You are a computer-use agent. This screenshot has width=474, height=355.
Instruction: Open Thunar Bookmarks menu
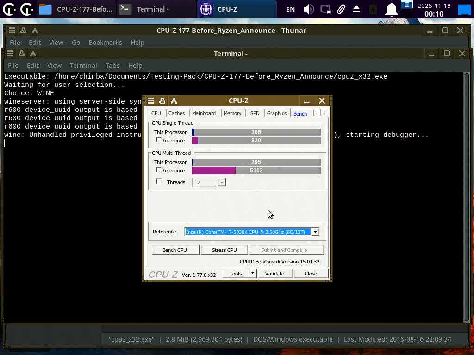105,43
